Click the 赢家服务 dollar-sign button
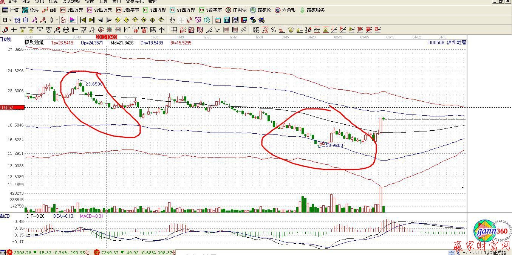 (x=312, y=10)
